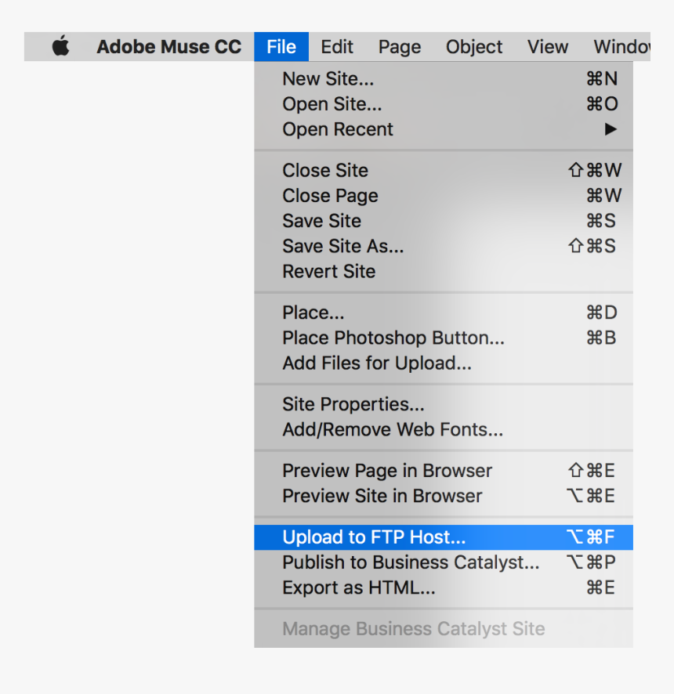Choose the Close Page option
Screen dimensions: 674x694
(330, 196)
